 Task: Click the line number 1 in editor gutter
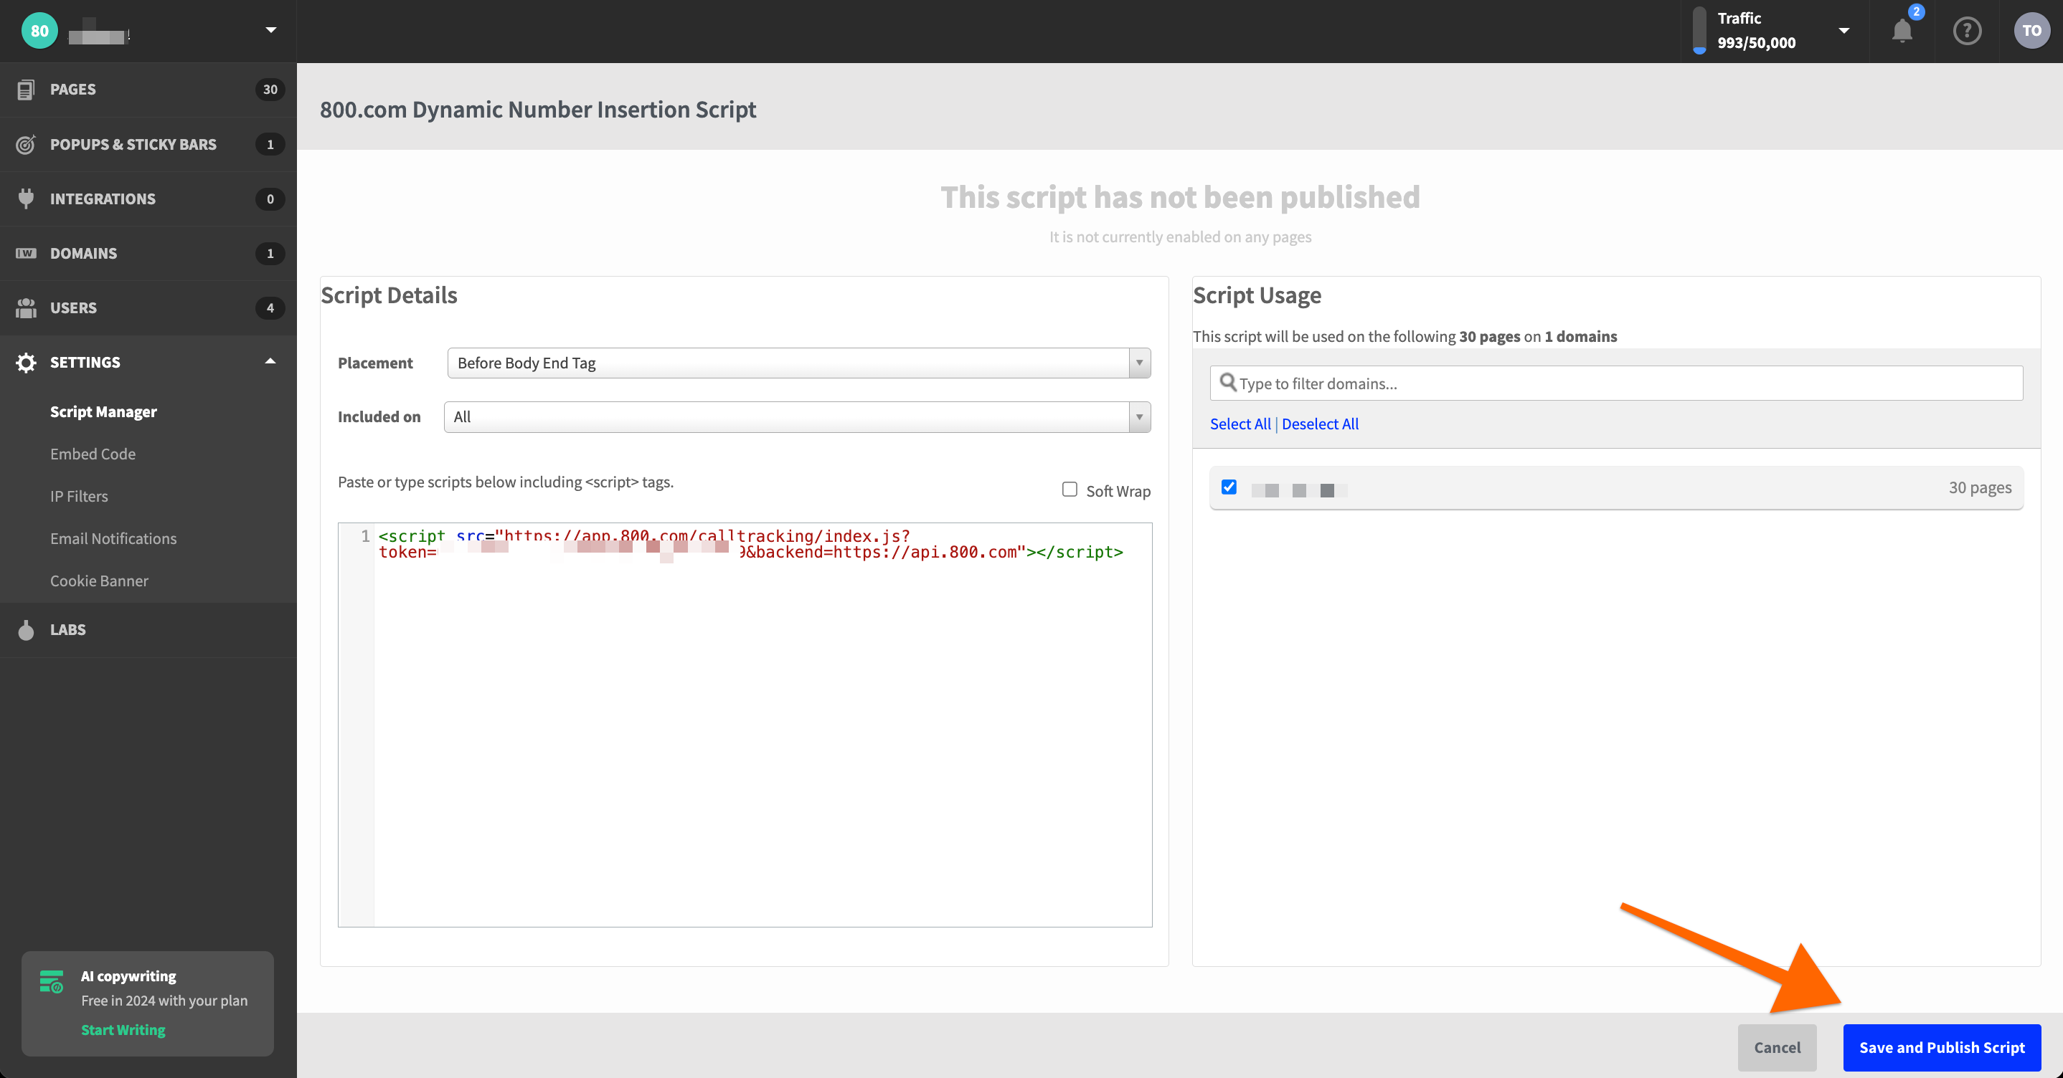point(365,536)
